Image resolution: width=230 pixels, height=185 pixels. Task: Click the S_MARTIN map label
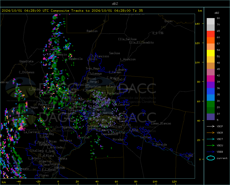(x=106, y=113)
